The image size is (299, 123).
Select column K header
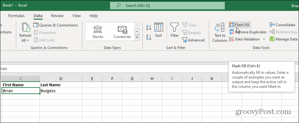tap(212, 79)
